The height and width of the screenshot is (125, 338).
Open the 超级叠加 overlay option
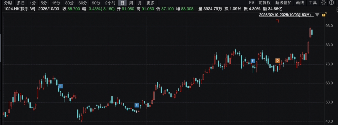click(283, 2)
